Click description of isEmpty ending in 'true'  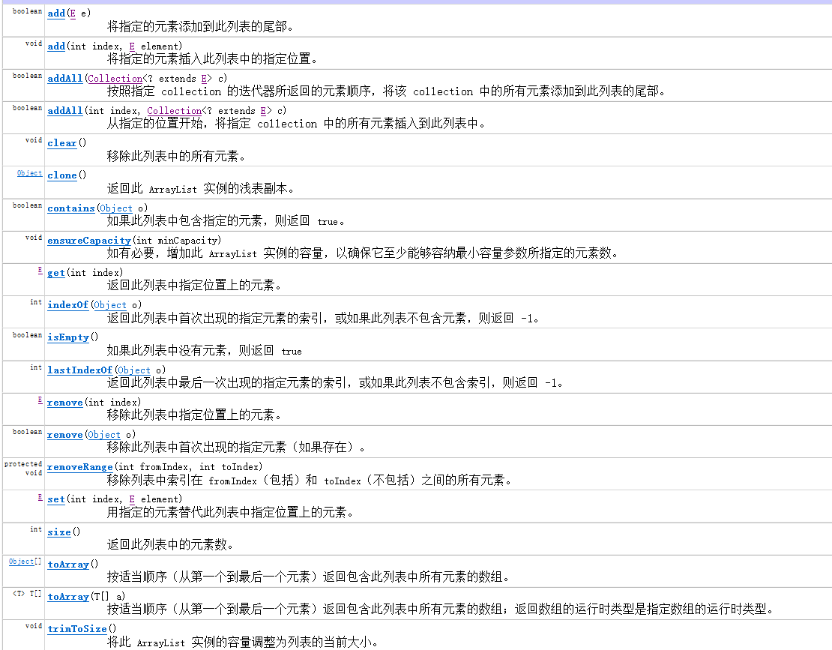pyautogui.click(x=205, y=351)
